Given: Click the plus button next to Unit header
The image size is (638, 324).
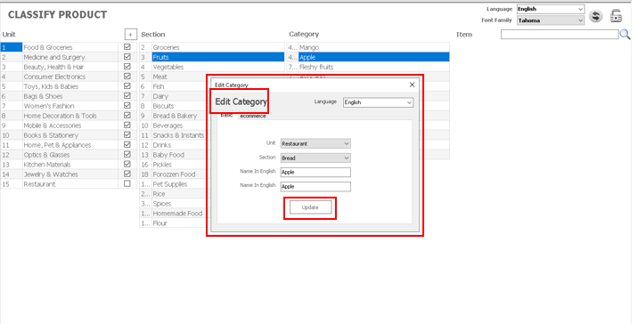Looking at the screenshot, I should pos(130,35).
